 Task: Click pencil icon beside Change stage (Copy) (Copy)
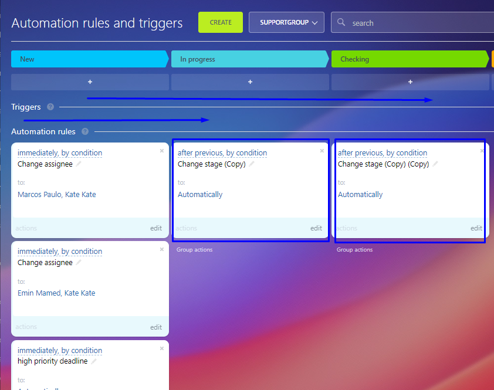(435, 164)
